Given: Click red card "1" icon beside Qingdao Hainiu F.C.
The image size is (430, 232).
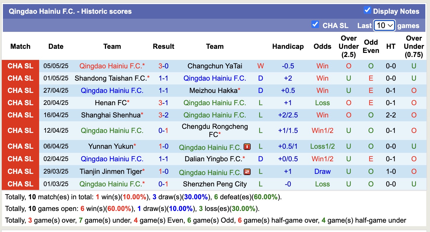Looking at the screenshot, I should [247, 147].
